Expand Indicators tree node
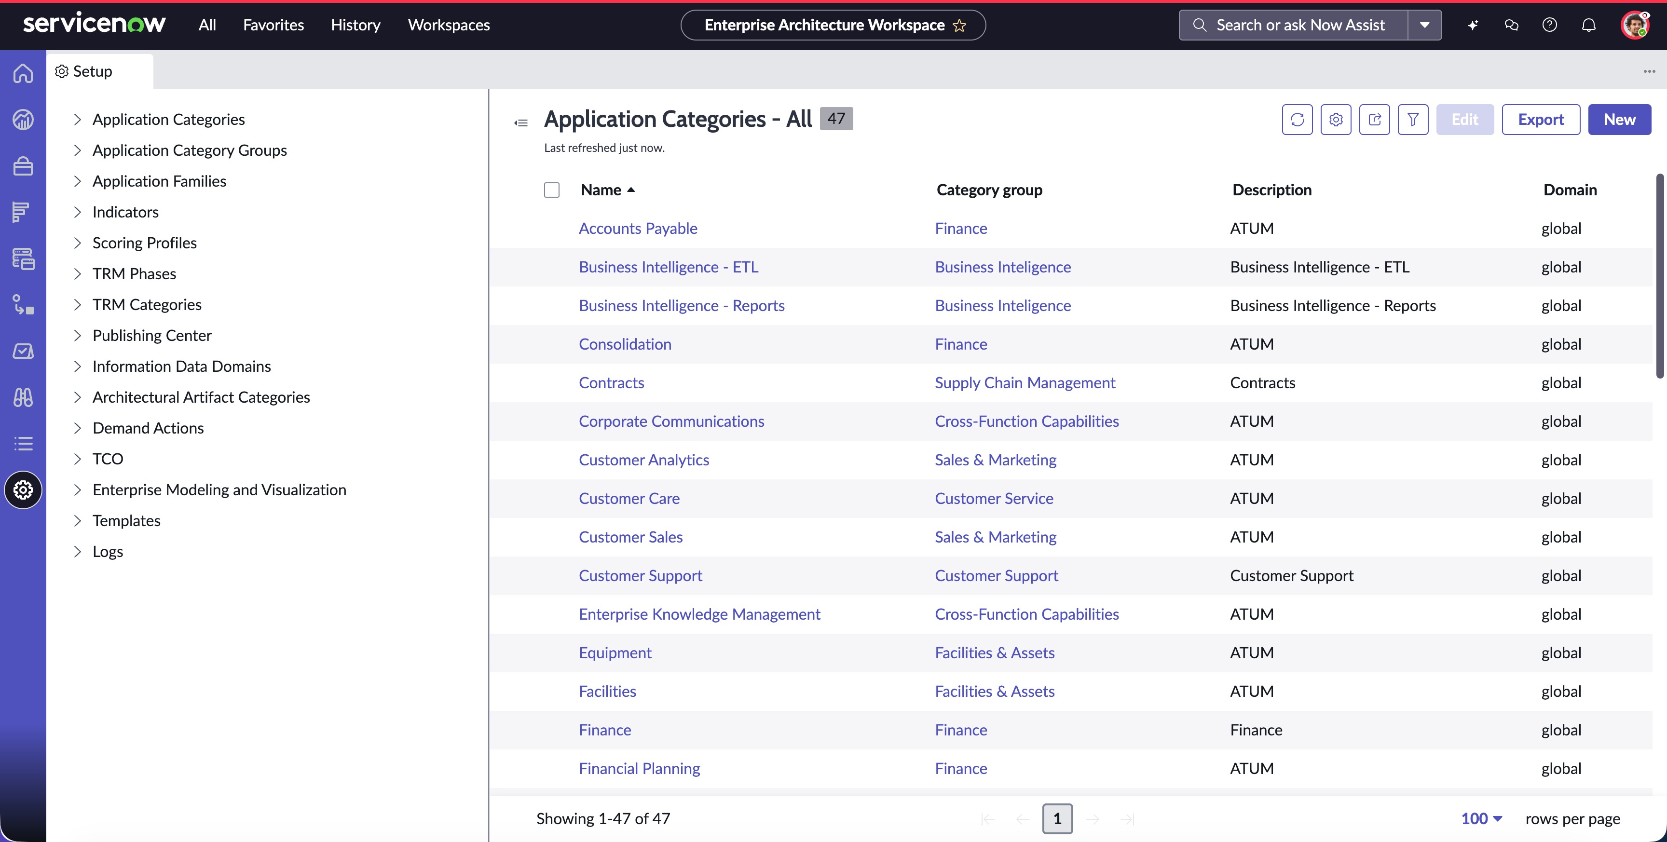Image resolution: width=1667 pixels, height=842 pixels. point(78,212)
